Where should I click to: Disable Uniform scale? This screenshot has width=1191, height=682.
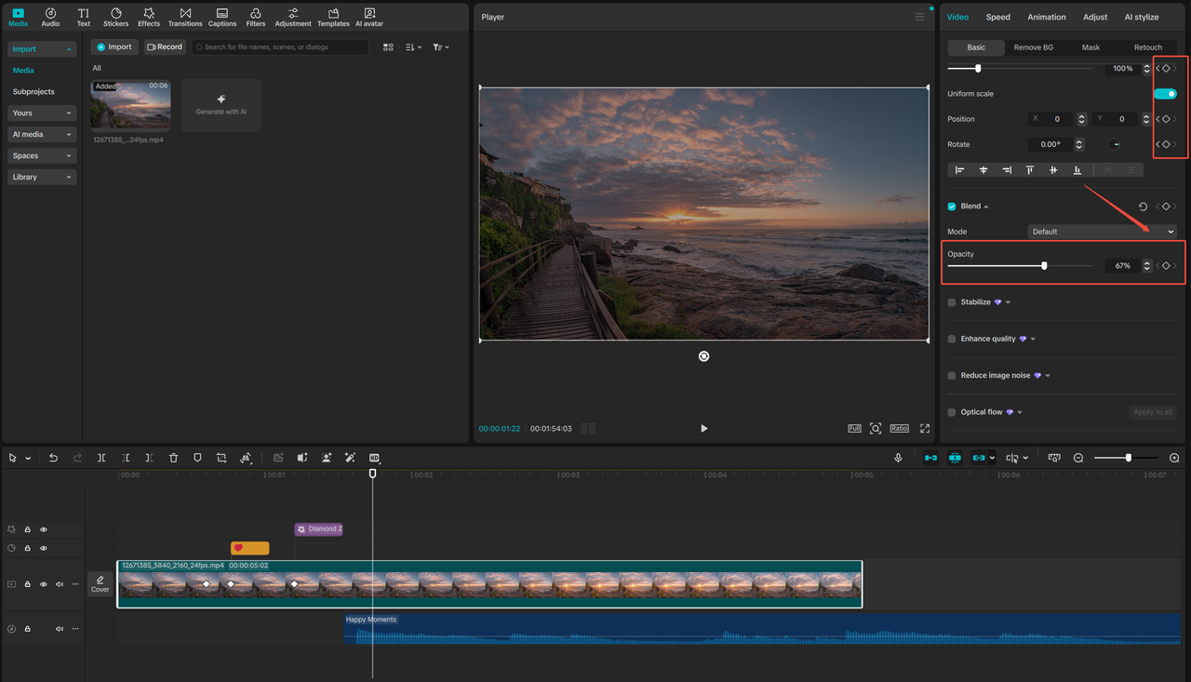click(x=1165, y=93)
